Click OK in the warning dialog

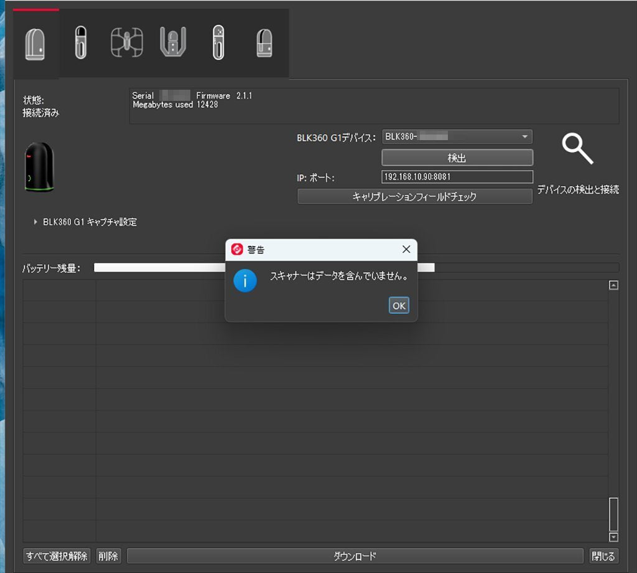tap(399, 305)
